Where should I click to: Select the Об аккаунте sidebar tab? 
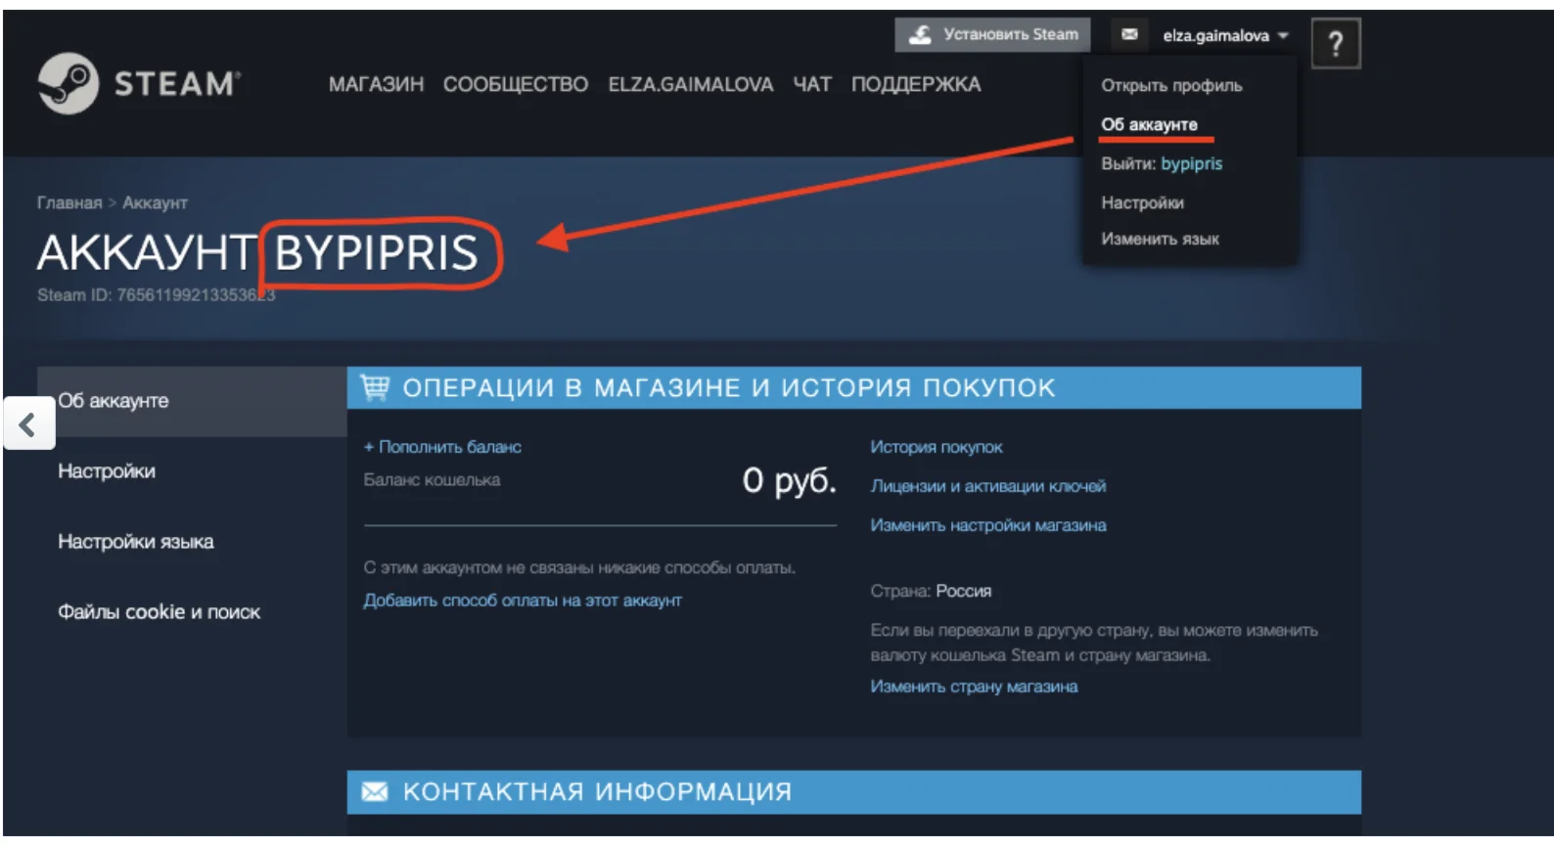coord(192,401)
